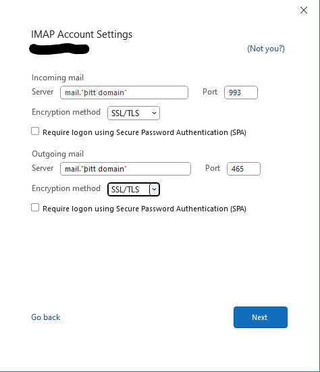The height and width of the screenshot is (372, 320).
Task: Enable SPA logon checkbox for incoming mail
Action: tap(35, 131)
